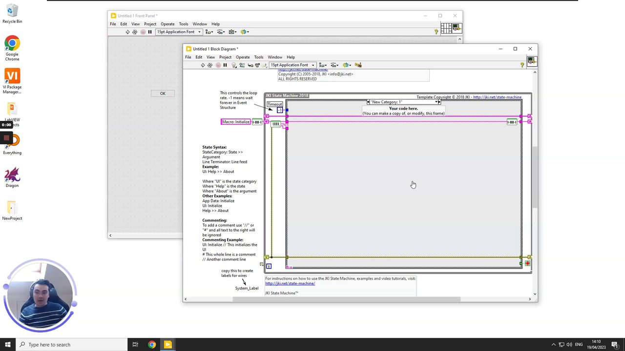Open Block Diagram Tools menu
The image size is (625, 351).
[259, 57]
